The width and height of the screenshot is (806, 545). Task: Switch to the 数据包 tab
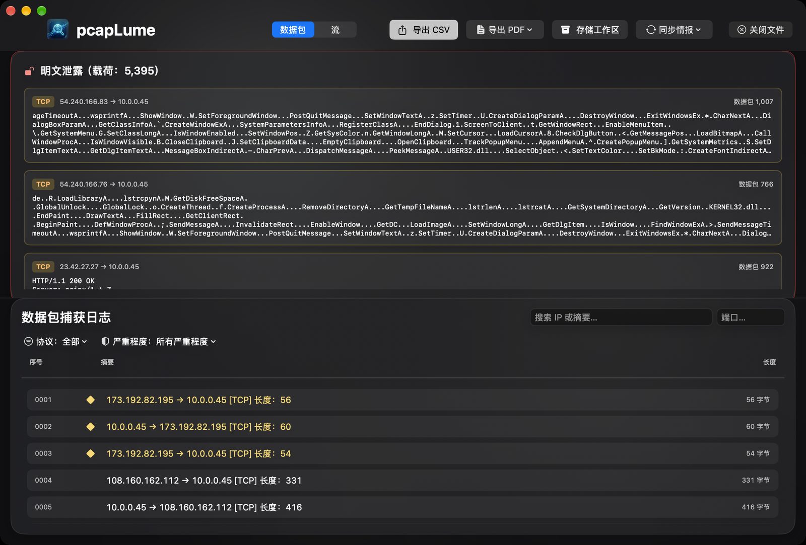coord(293,30)
